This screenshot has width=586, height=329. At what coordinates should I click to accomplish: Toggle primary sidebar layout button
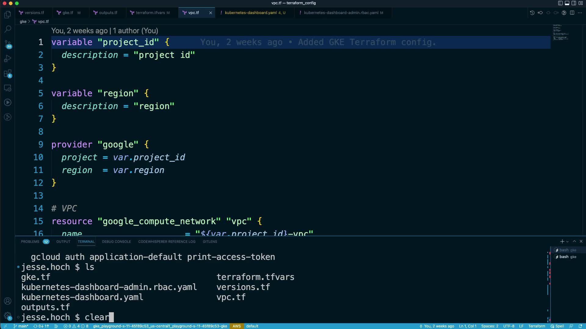(560, 3)
